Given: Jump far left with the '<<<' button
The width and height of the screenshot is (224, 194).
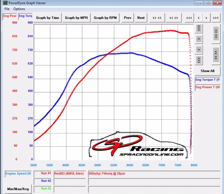Looking at the screenshot, I should pos(189,18).
